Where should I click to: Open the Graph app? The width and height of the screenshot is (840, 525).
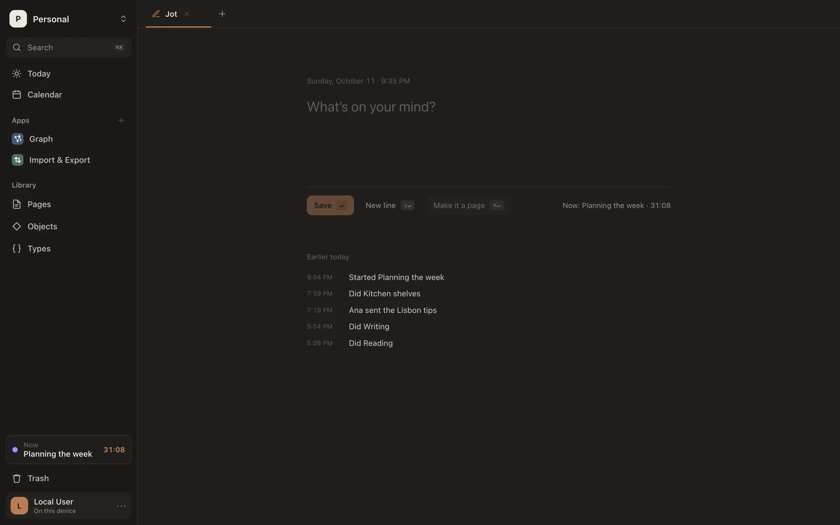pyautogui.click(x=68, y=139)
